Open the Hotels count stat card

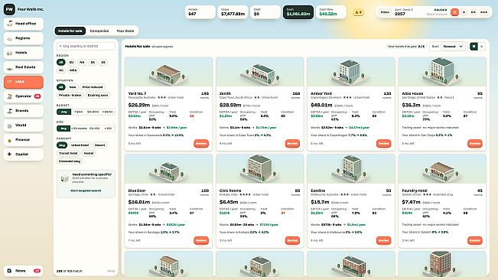(200, 12)
